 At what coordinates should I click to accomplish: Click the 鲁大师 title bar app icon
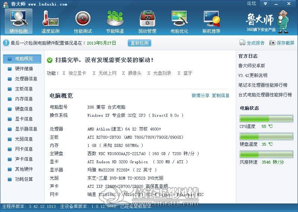tap(6, 4)
